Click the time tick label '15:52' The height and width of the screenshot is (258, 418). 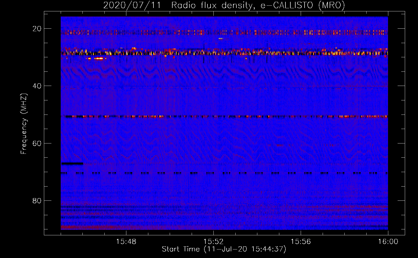(213, 242)
